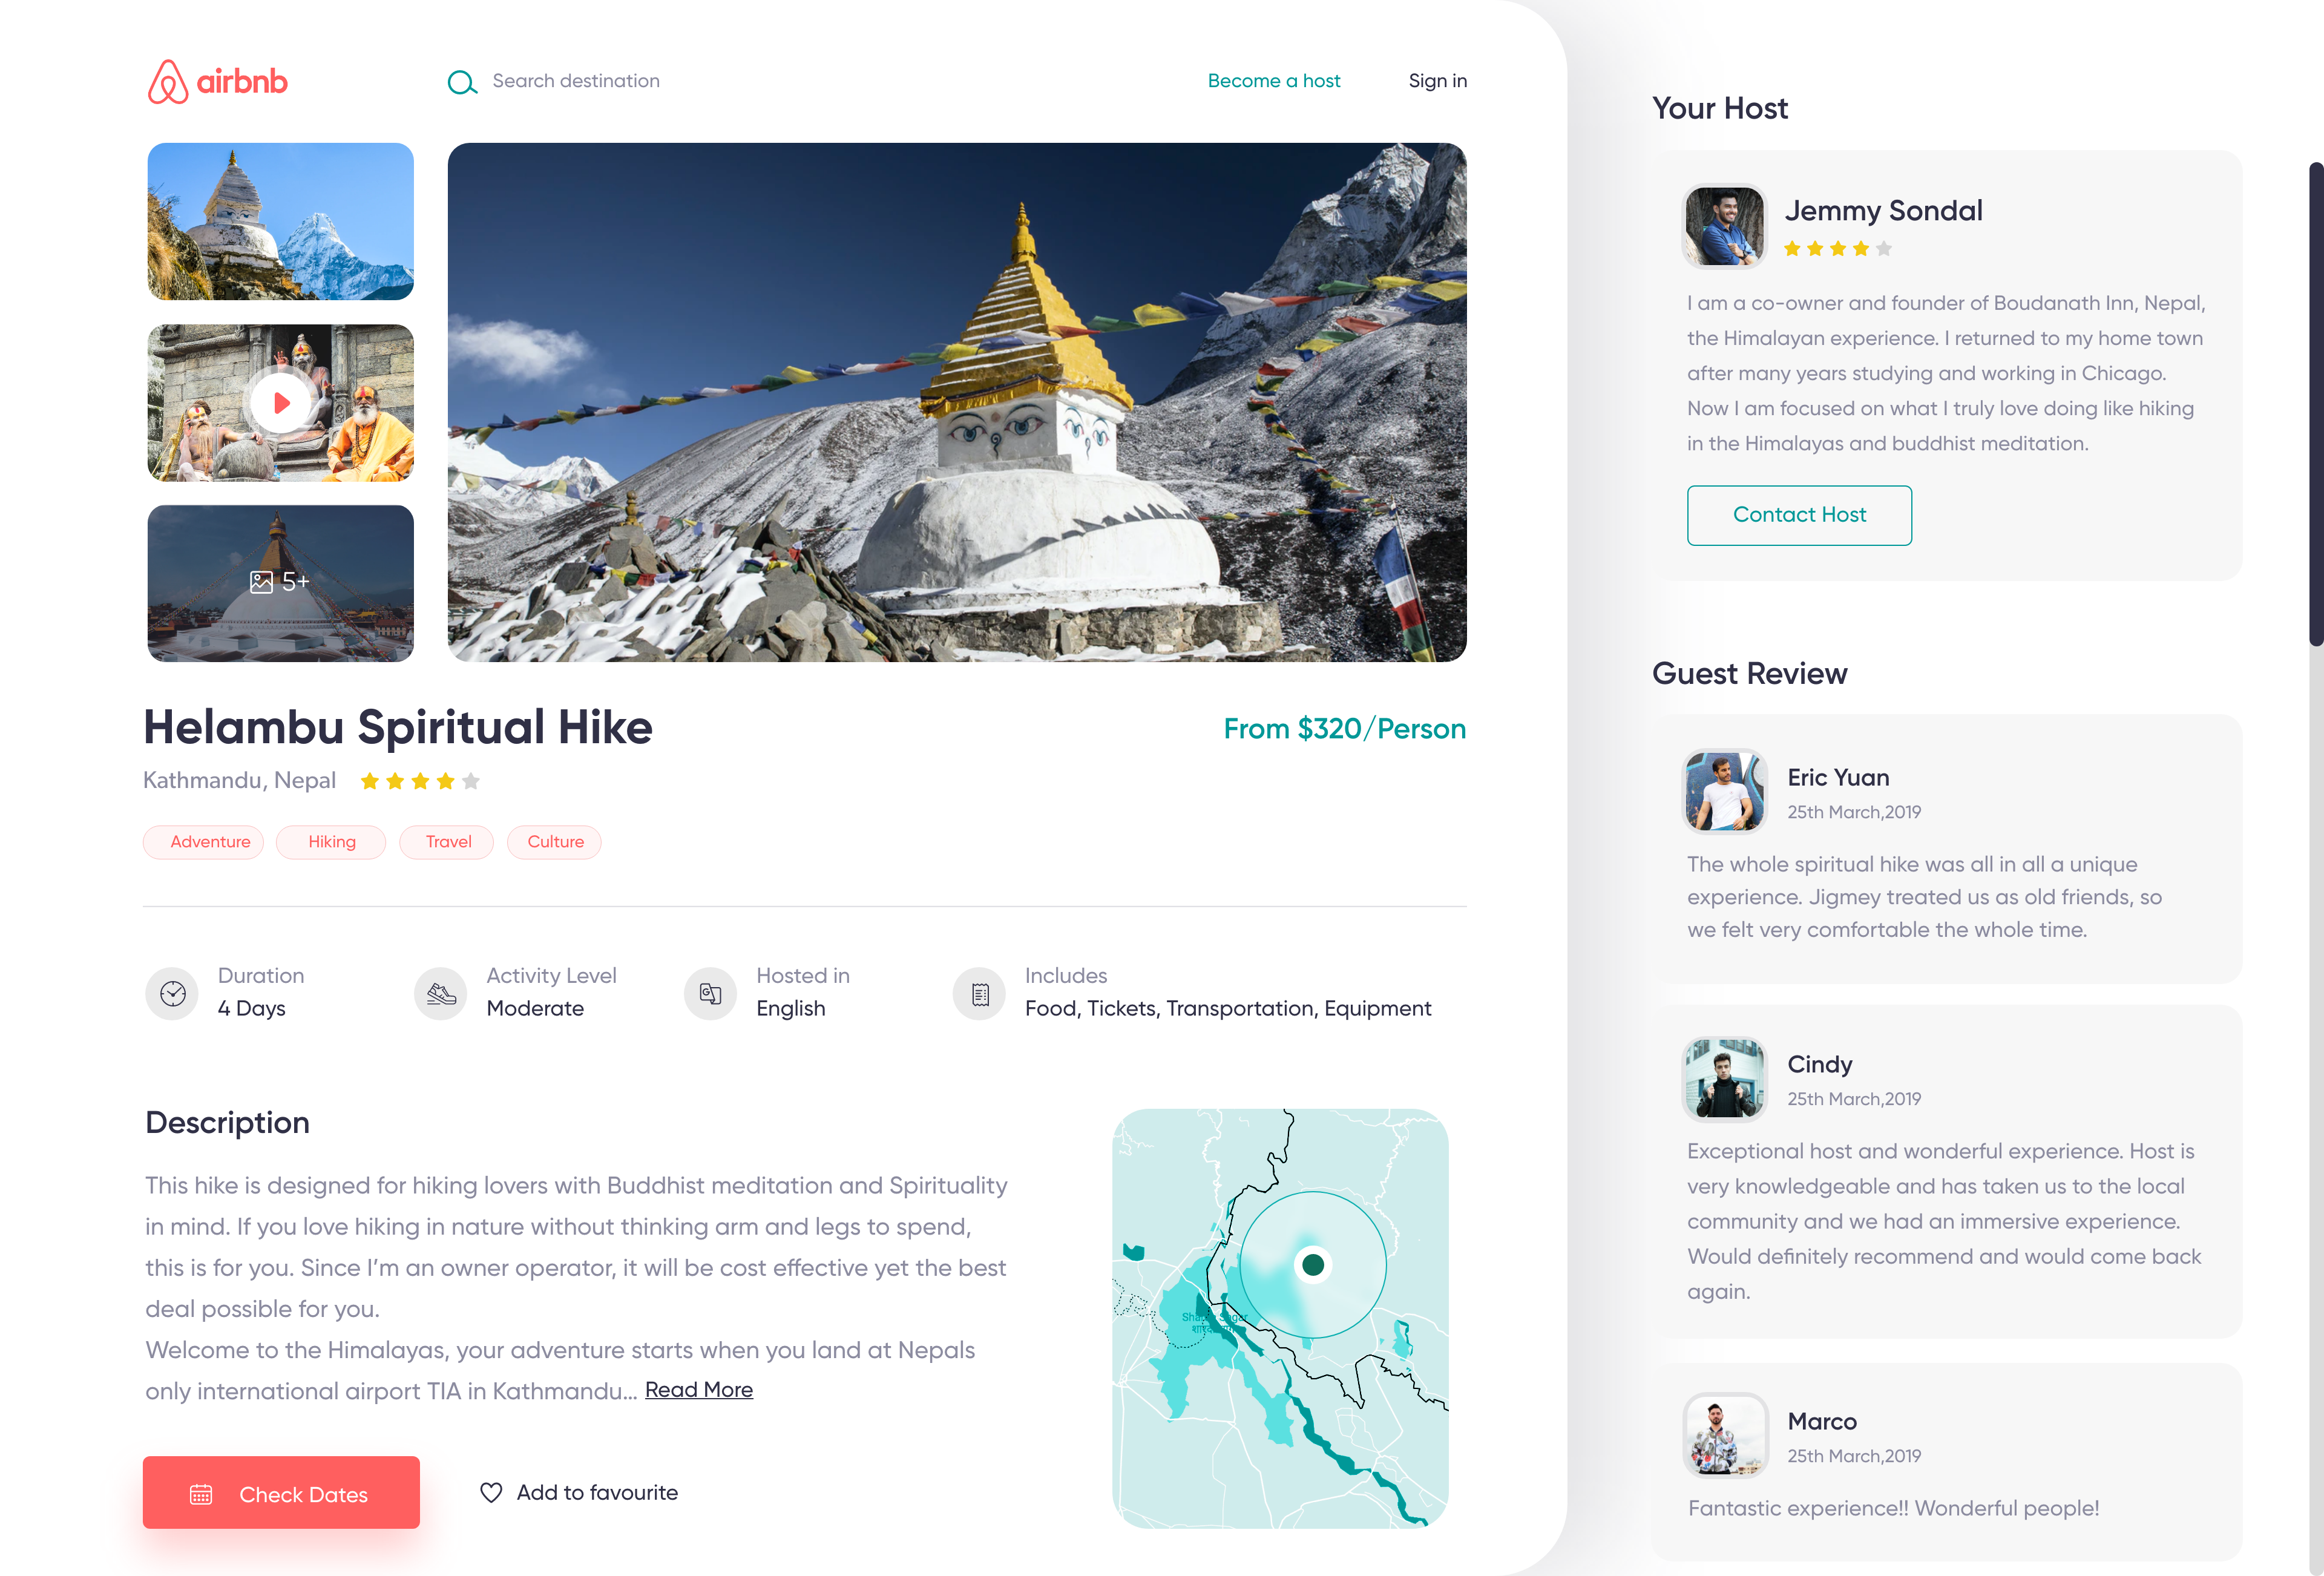Click the page scrollbar on the right

pyautogui.click(x=2316, y=404)
